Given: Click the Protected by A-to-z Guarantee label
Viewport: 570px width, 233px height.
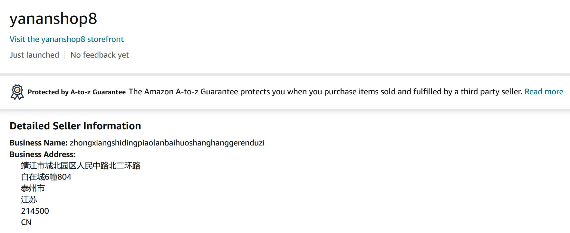Looking at the screenshot, I should 77,92.
